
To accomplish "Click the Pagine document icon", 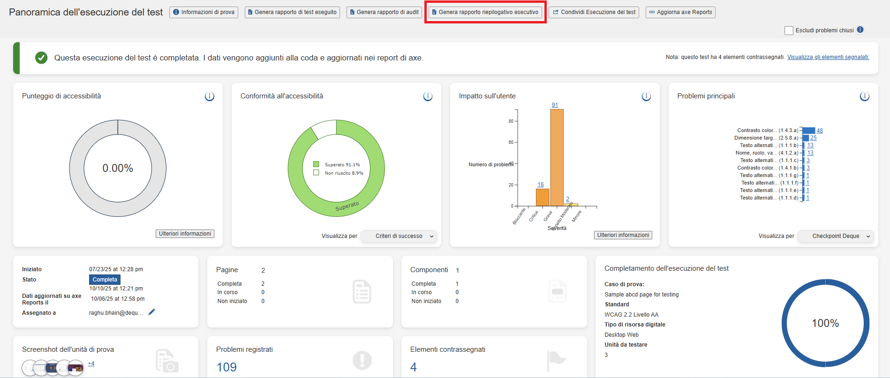I will [x=362, y=292].
